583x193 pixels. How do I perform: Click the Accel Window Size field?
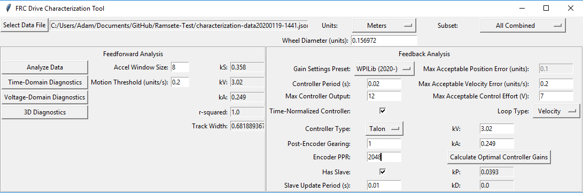coord(180,67)
